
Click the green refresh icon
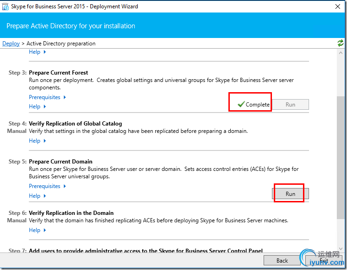pos(341,43)
